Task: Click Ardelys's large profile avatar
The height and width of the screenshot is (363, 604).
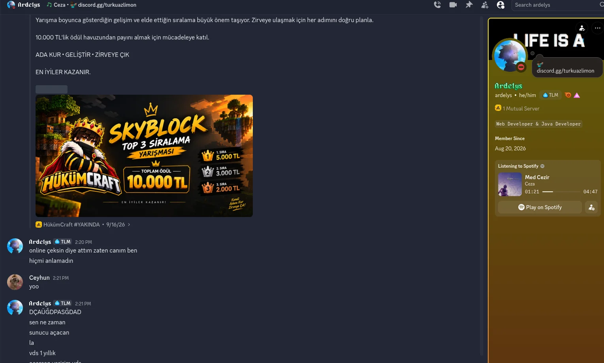Action: (x=510, y=56)
